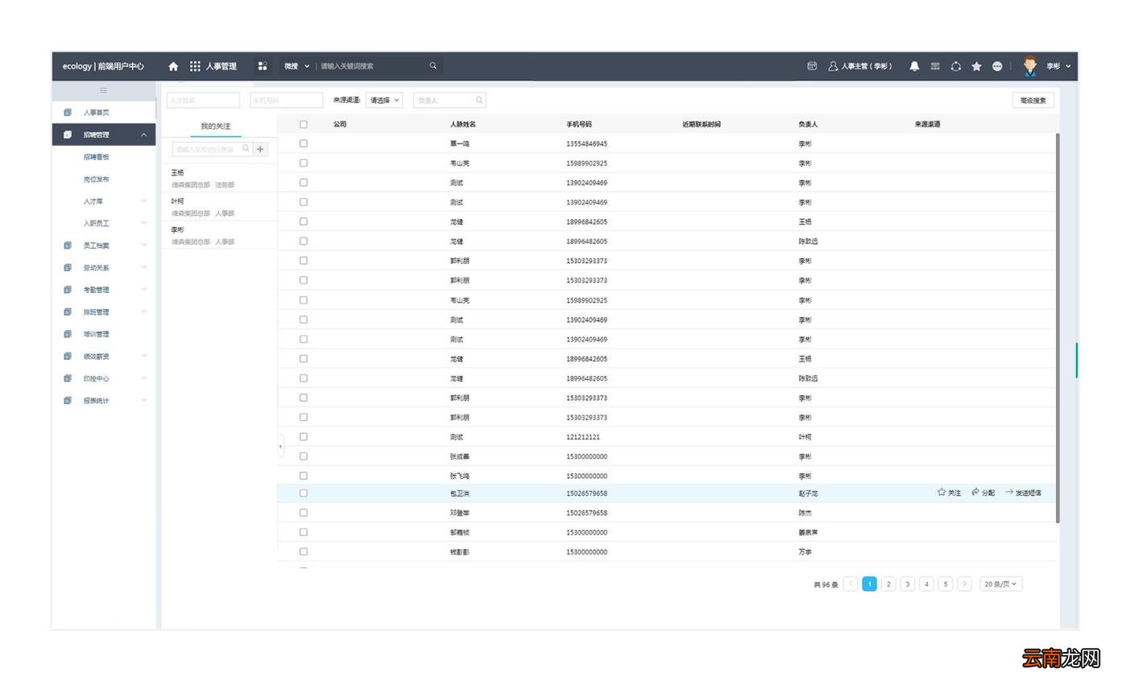1130x681 pixels.
Task: Open the nine-dot app grid icon
Action: tap(195, 66)
